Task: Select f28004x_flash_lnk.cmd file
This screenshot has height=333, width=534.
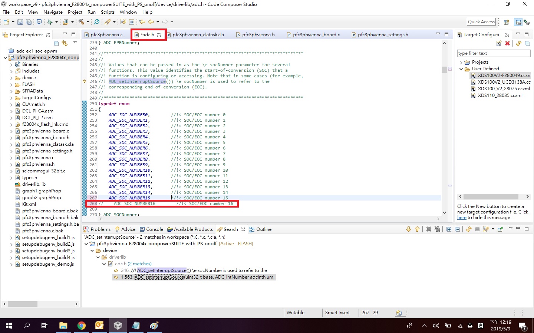Action: pyautogui.click(x=42, y=124)
